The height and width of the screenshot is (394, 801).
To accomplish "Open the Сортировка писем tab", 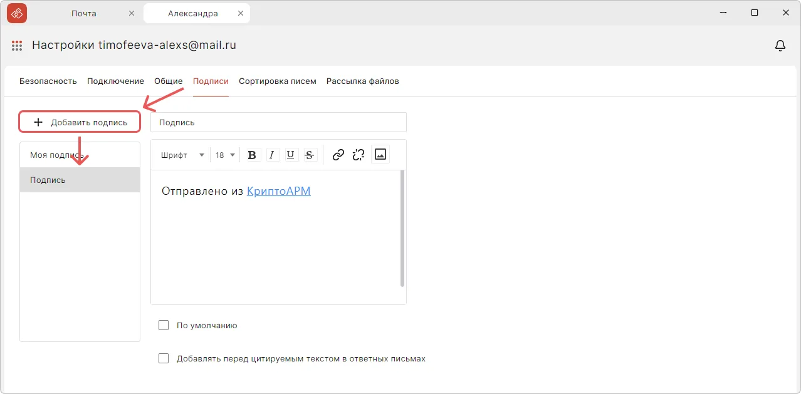I will [277, 81].
